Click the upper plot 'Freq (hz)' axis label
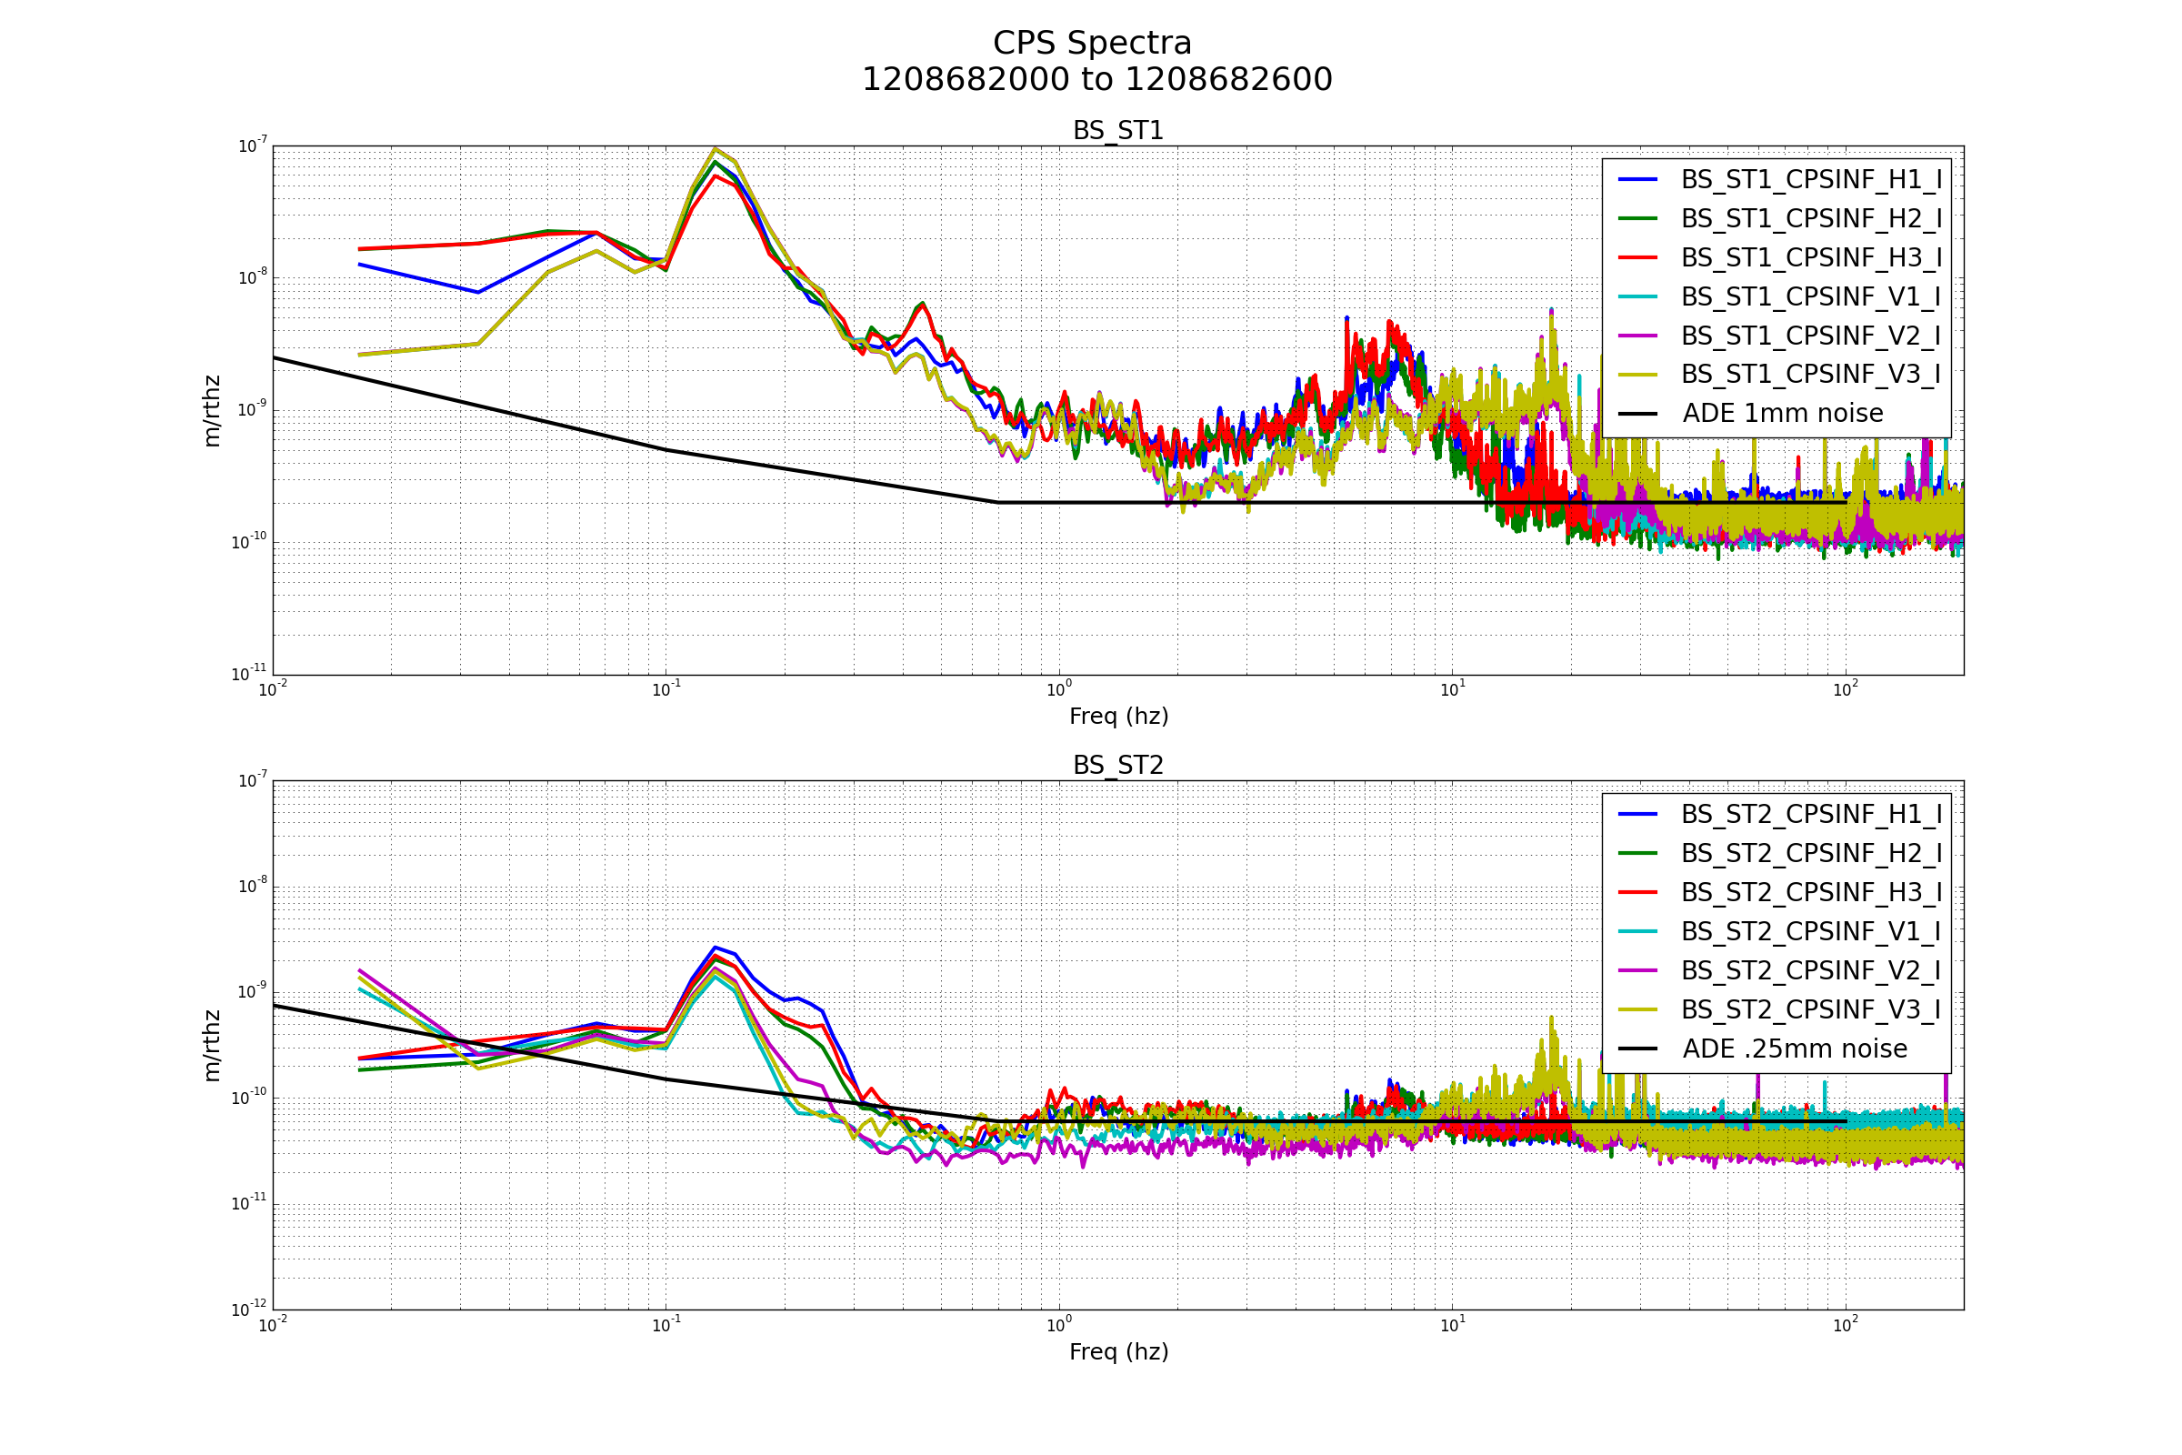This screenshot has height=1455, width=2182. (x=1119, y=717)
